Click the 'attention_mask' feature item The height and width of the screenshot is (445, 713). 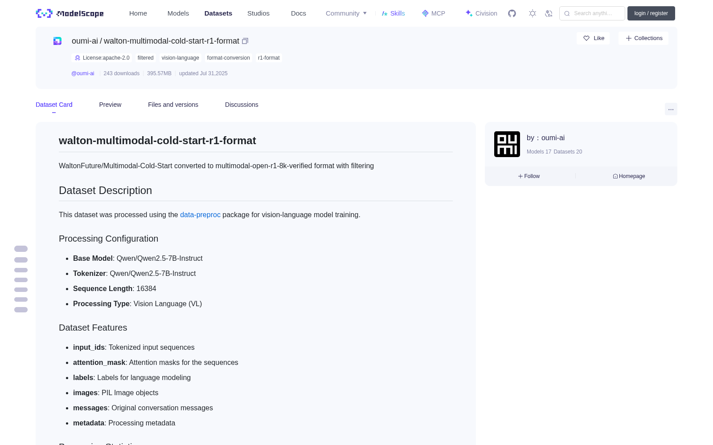(x=156, y=362)
